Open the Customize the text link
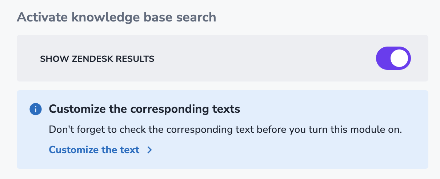 tap(94, 150)
